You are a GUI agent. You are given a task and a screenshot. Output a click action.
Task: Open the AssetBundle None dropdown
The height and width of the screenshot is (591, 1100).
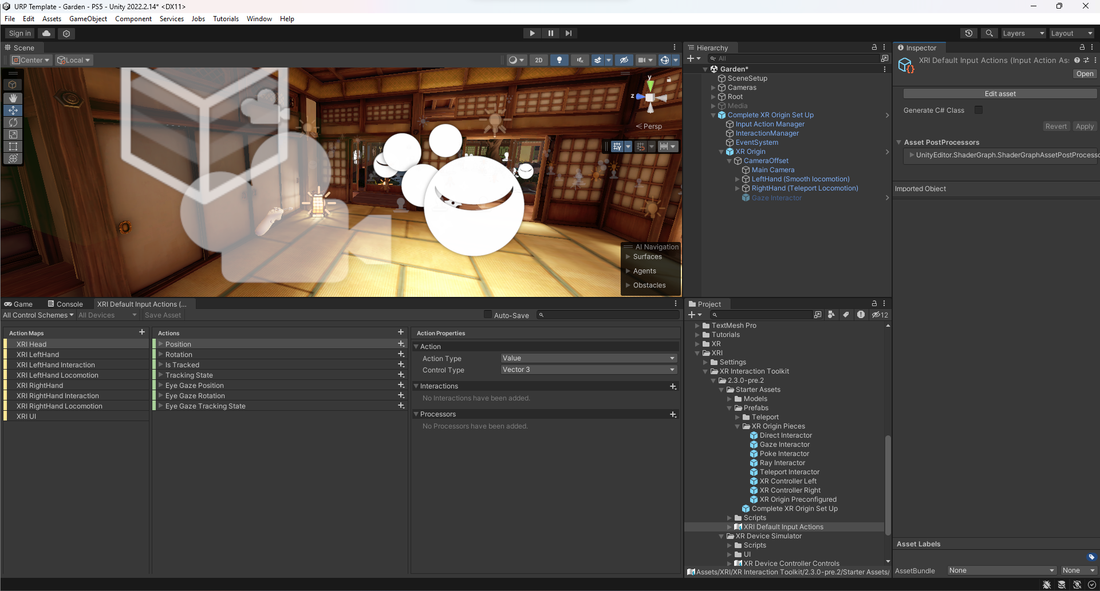click(x=1002, y=570)
